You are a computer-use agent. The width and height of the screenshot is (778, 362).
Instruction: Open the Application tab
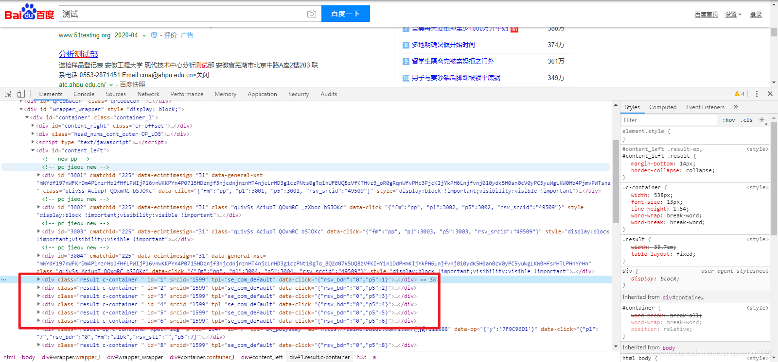(x=262, y=94)
